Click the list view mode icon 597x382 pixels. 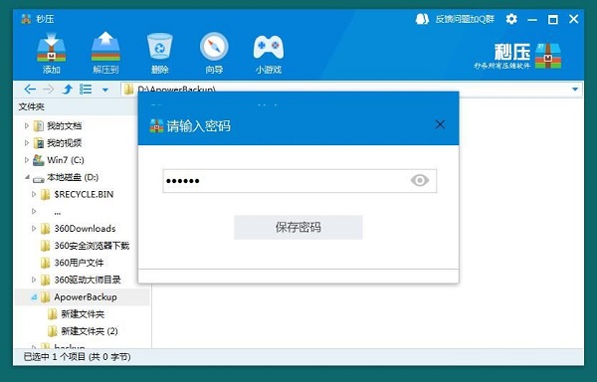pyautogui.click(x=86, y=90)
